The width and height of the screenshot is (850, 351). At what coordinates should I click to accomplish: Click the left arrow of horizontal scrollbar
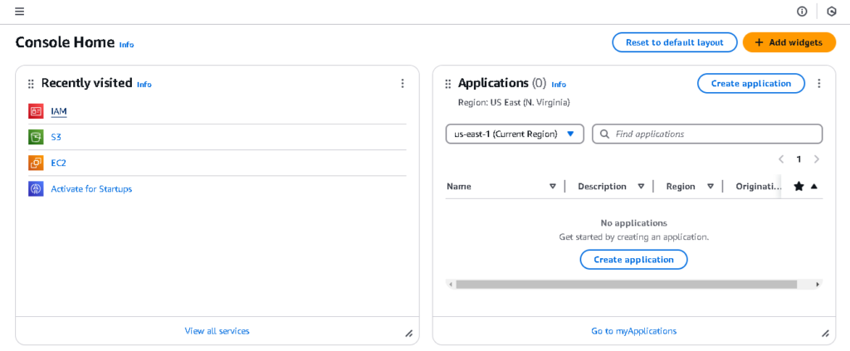449,285
